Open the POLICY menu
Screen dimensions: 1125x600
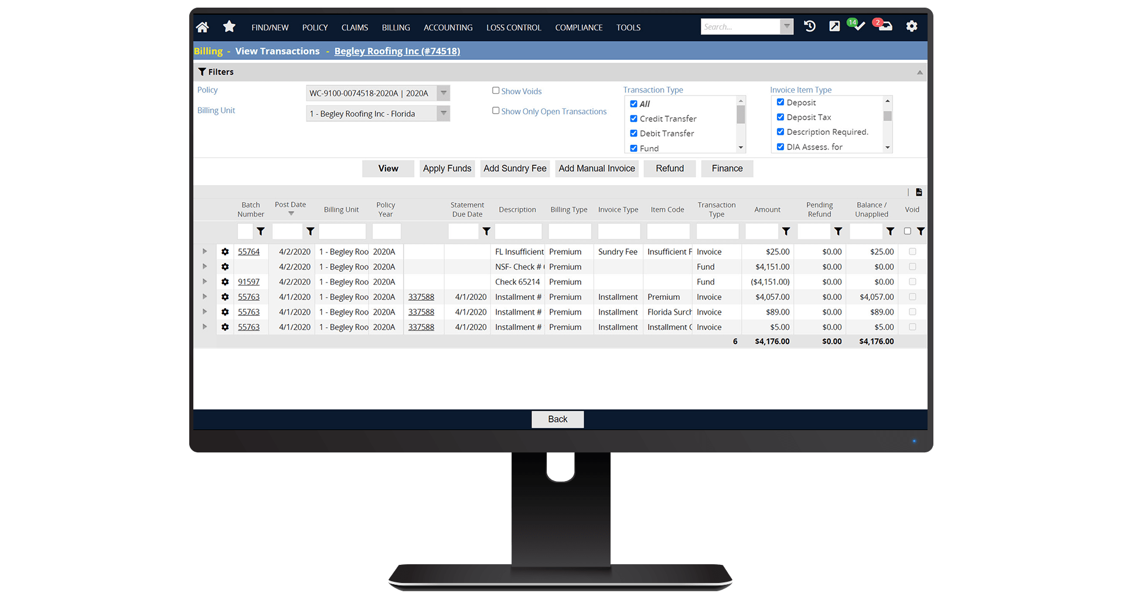[315, 28]
